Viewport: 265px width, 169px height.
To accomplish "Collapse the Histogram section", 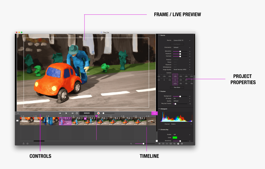I will 159,109.
